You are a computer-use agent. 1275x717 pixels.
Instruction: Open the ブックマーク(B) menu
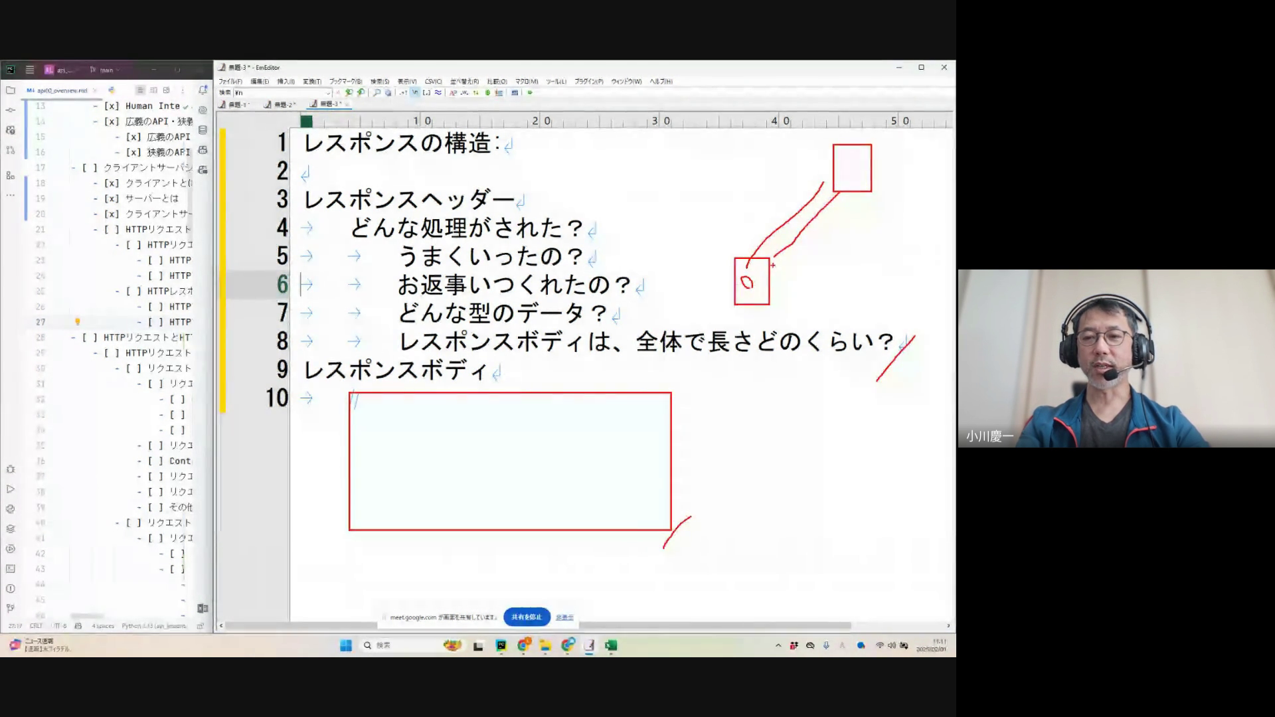345,82
